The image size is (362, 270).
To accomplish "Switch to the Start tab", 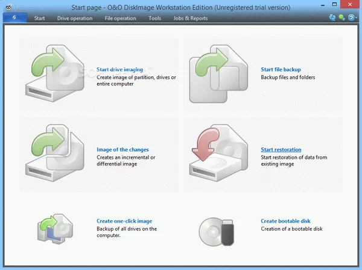I will [x=39, y=18].
